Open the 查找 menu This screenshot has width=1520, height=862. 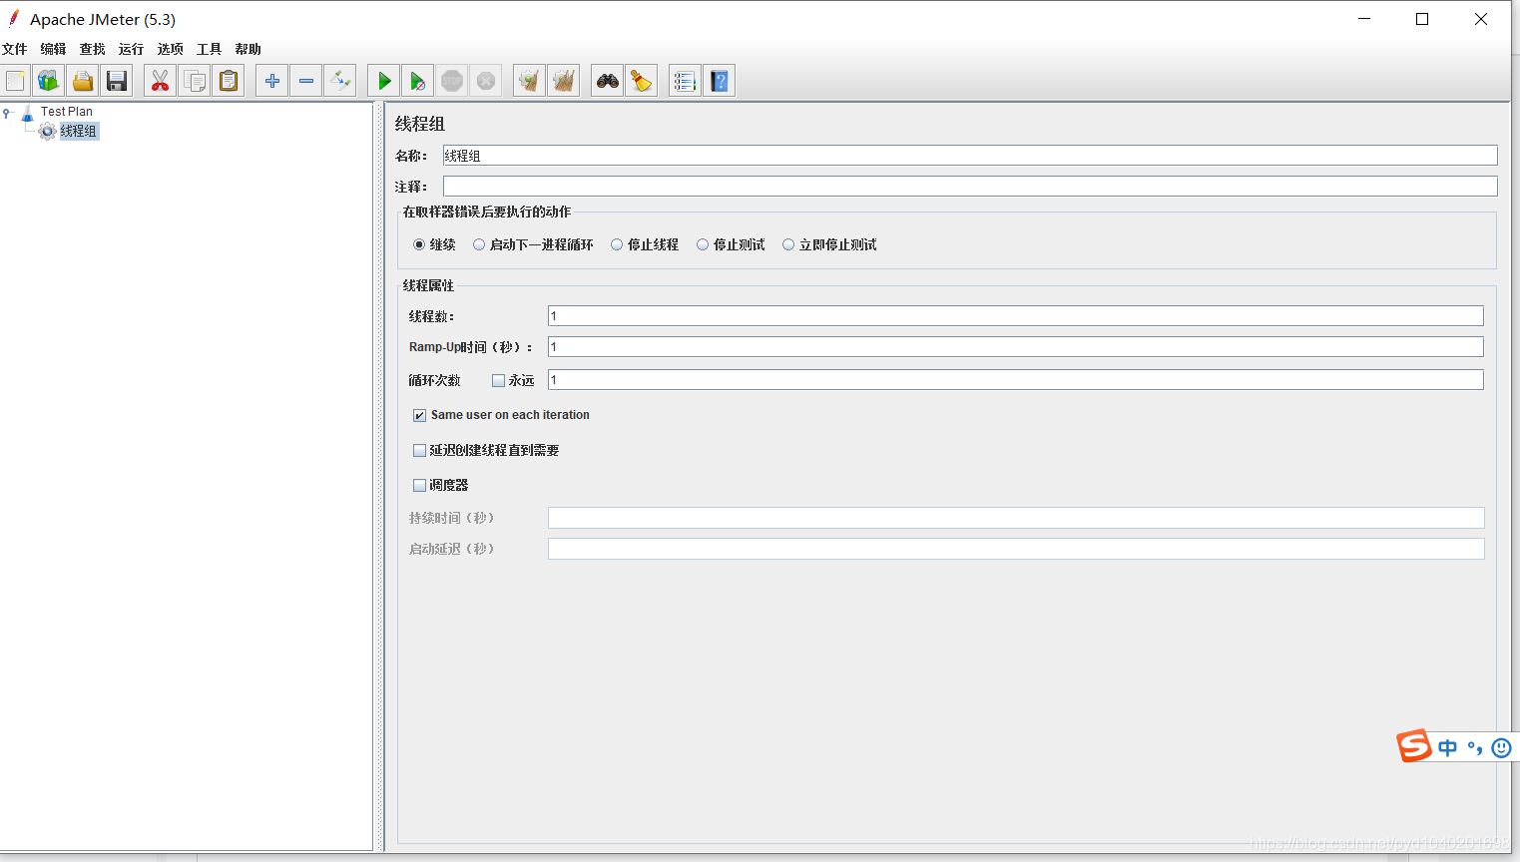(x=92, y=49)
